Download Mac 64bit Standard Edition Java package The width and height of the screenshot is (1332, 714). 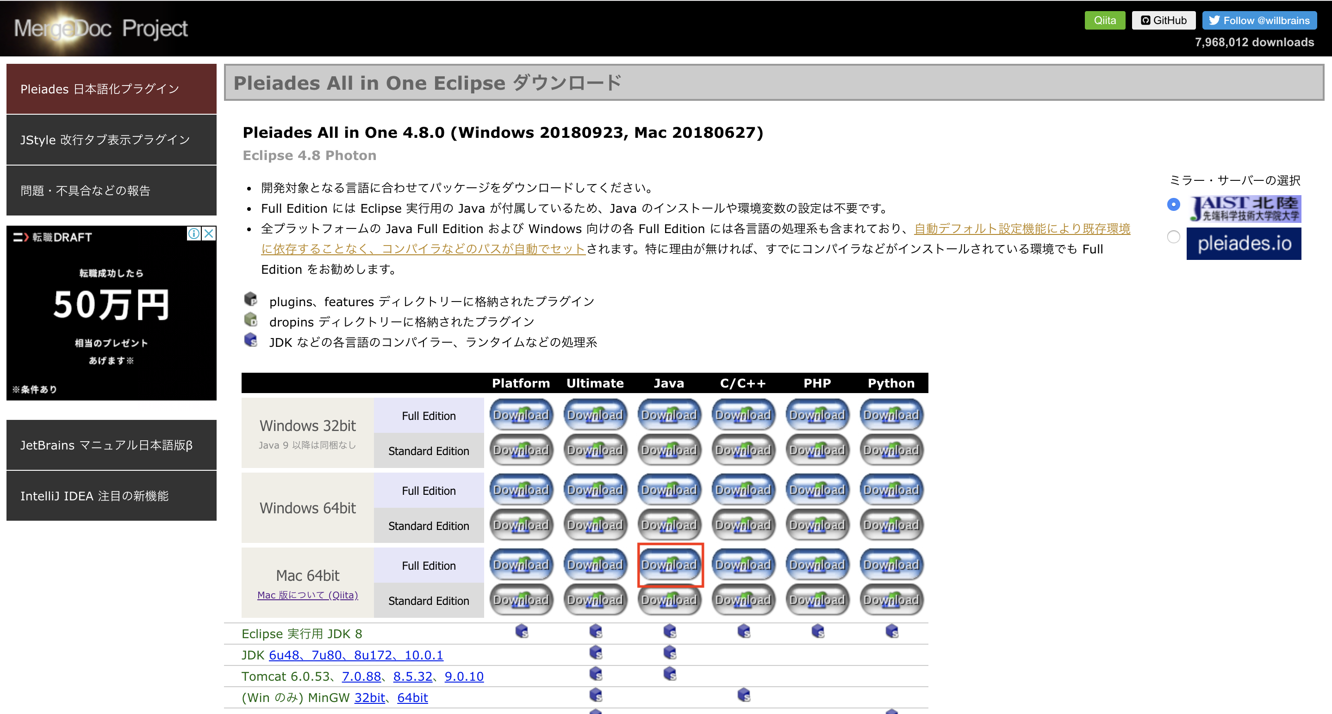point(669,600)
